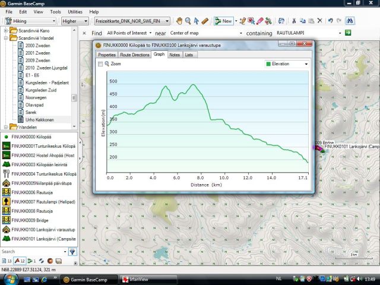Image resolution: width=380 pixels, height=285 pixels.
Task: Switch to the Route Directions tab
Action: pyautogui.click(x=134, y=55)
